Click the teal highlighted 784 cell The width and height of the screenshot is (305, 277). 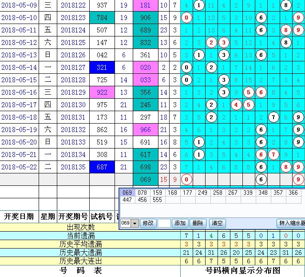(x=102, y=17)
